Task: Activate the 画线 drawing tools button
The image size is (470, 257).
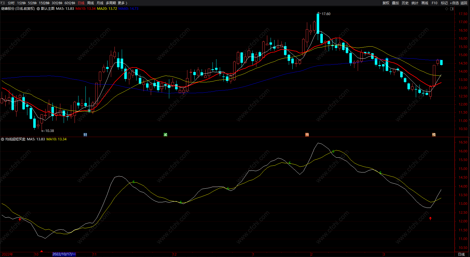Action: pos(425,3)
